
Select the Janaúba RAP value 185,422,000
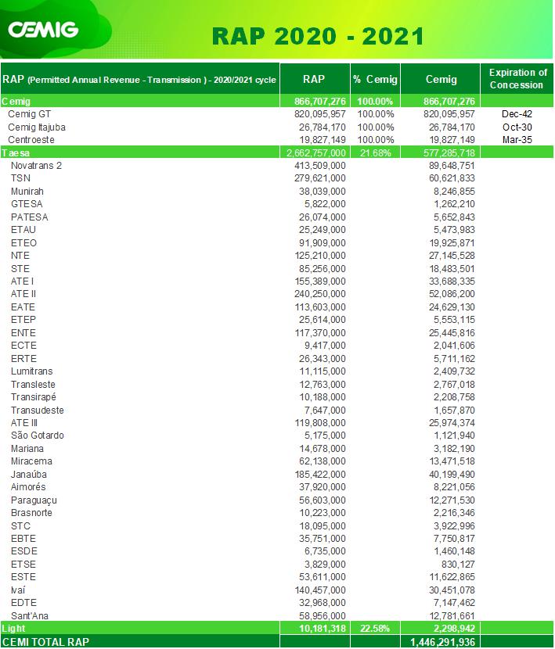tap(320, 475)
